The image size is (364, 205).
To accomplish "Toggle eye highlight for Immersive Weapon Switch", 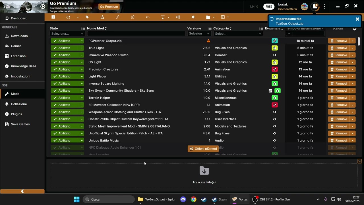I will point(274,55).
